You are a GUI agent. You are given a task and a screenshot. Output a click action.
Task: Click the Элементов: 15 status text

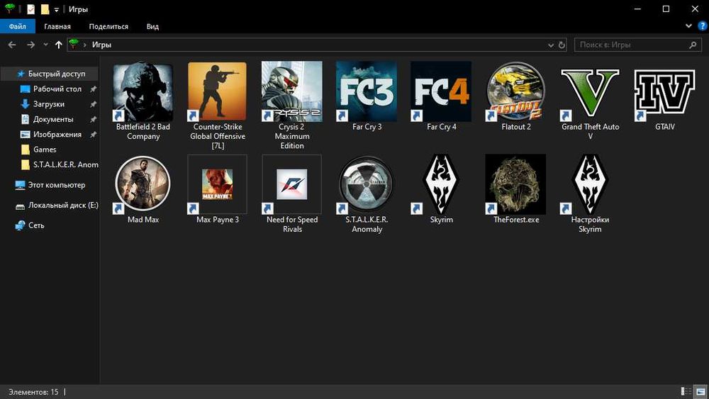33,392
